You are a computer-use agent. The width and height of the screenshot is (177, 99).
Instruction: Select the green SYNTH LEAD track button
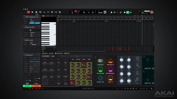click(x=27, y=86)
